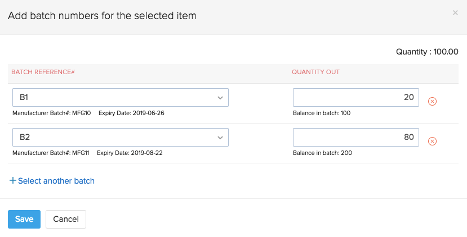This screenshot has height=237, width=467.
Task: Expand the B2 dropdown chevron
Action: tap(220, 138)
